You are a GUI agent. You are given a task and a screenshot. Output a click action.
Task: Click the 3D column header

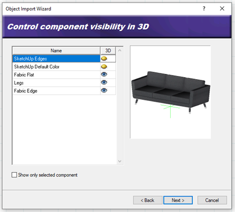point(108,50)
